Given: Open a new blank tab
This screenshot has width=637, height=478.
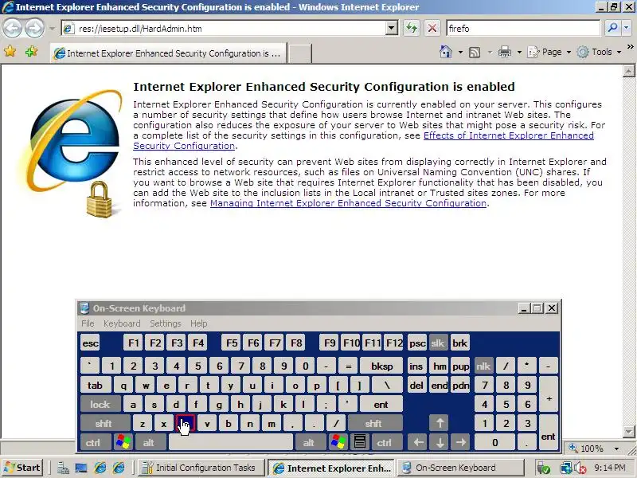Looking at the screenshot, I should coord(300,53).
